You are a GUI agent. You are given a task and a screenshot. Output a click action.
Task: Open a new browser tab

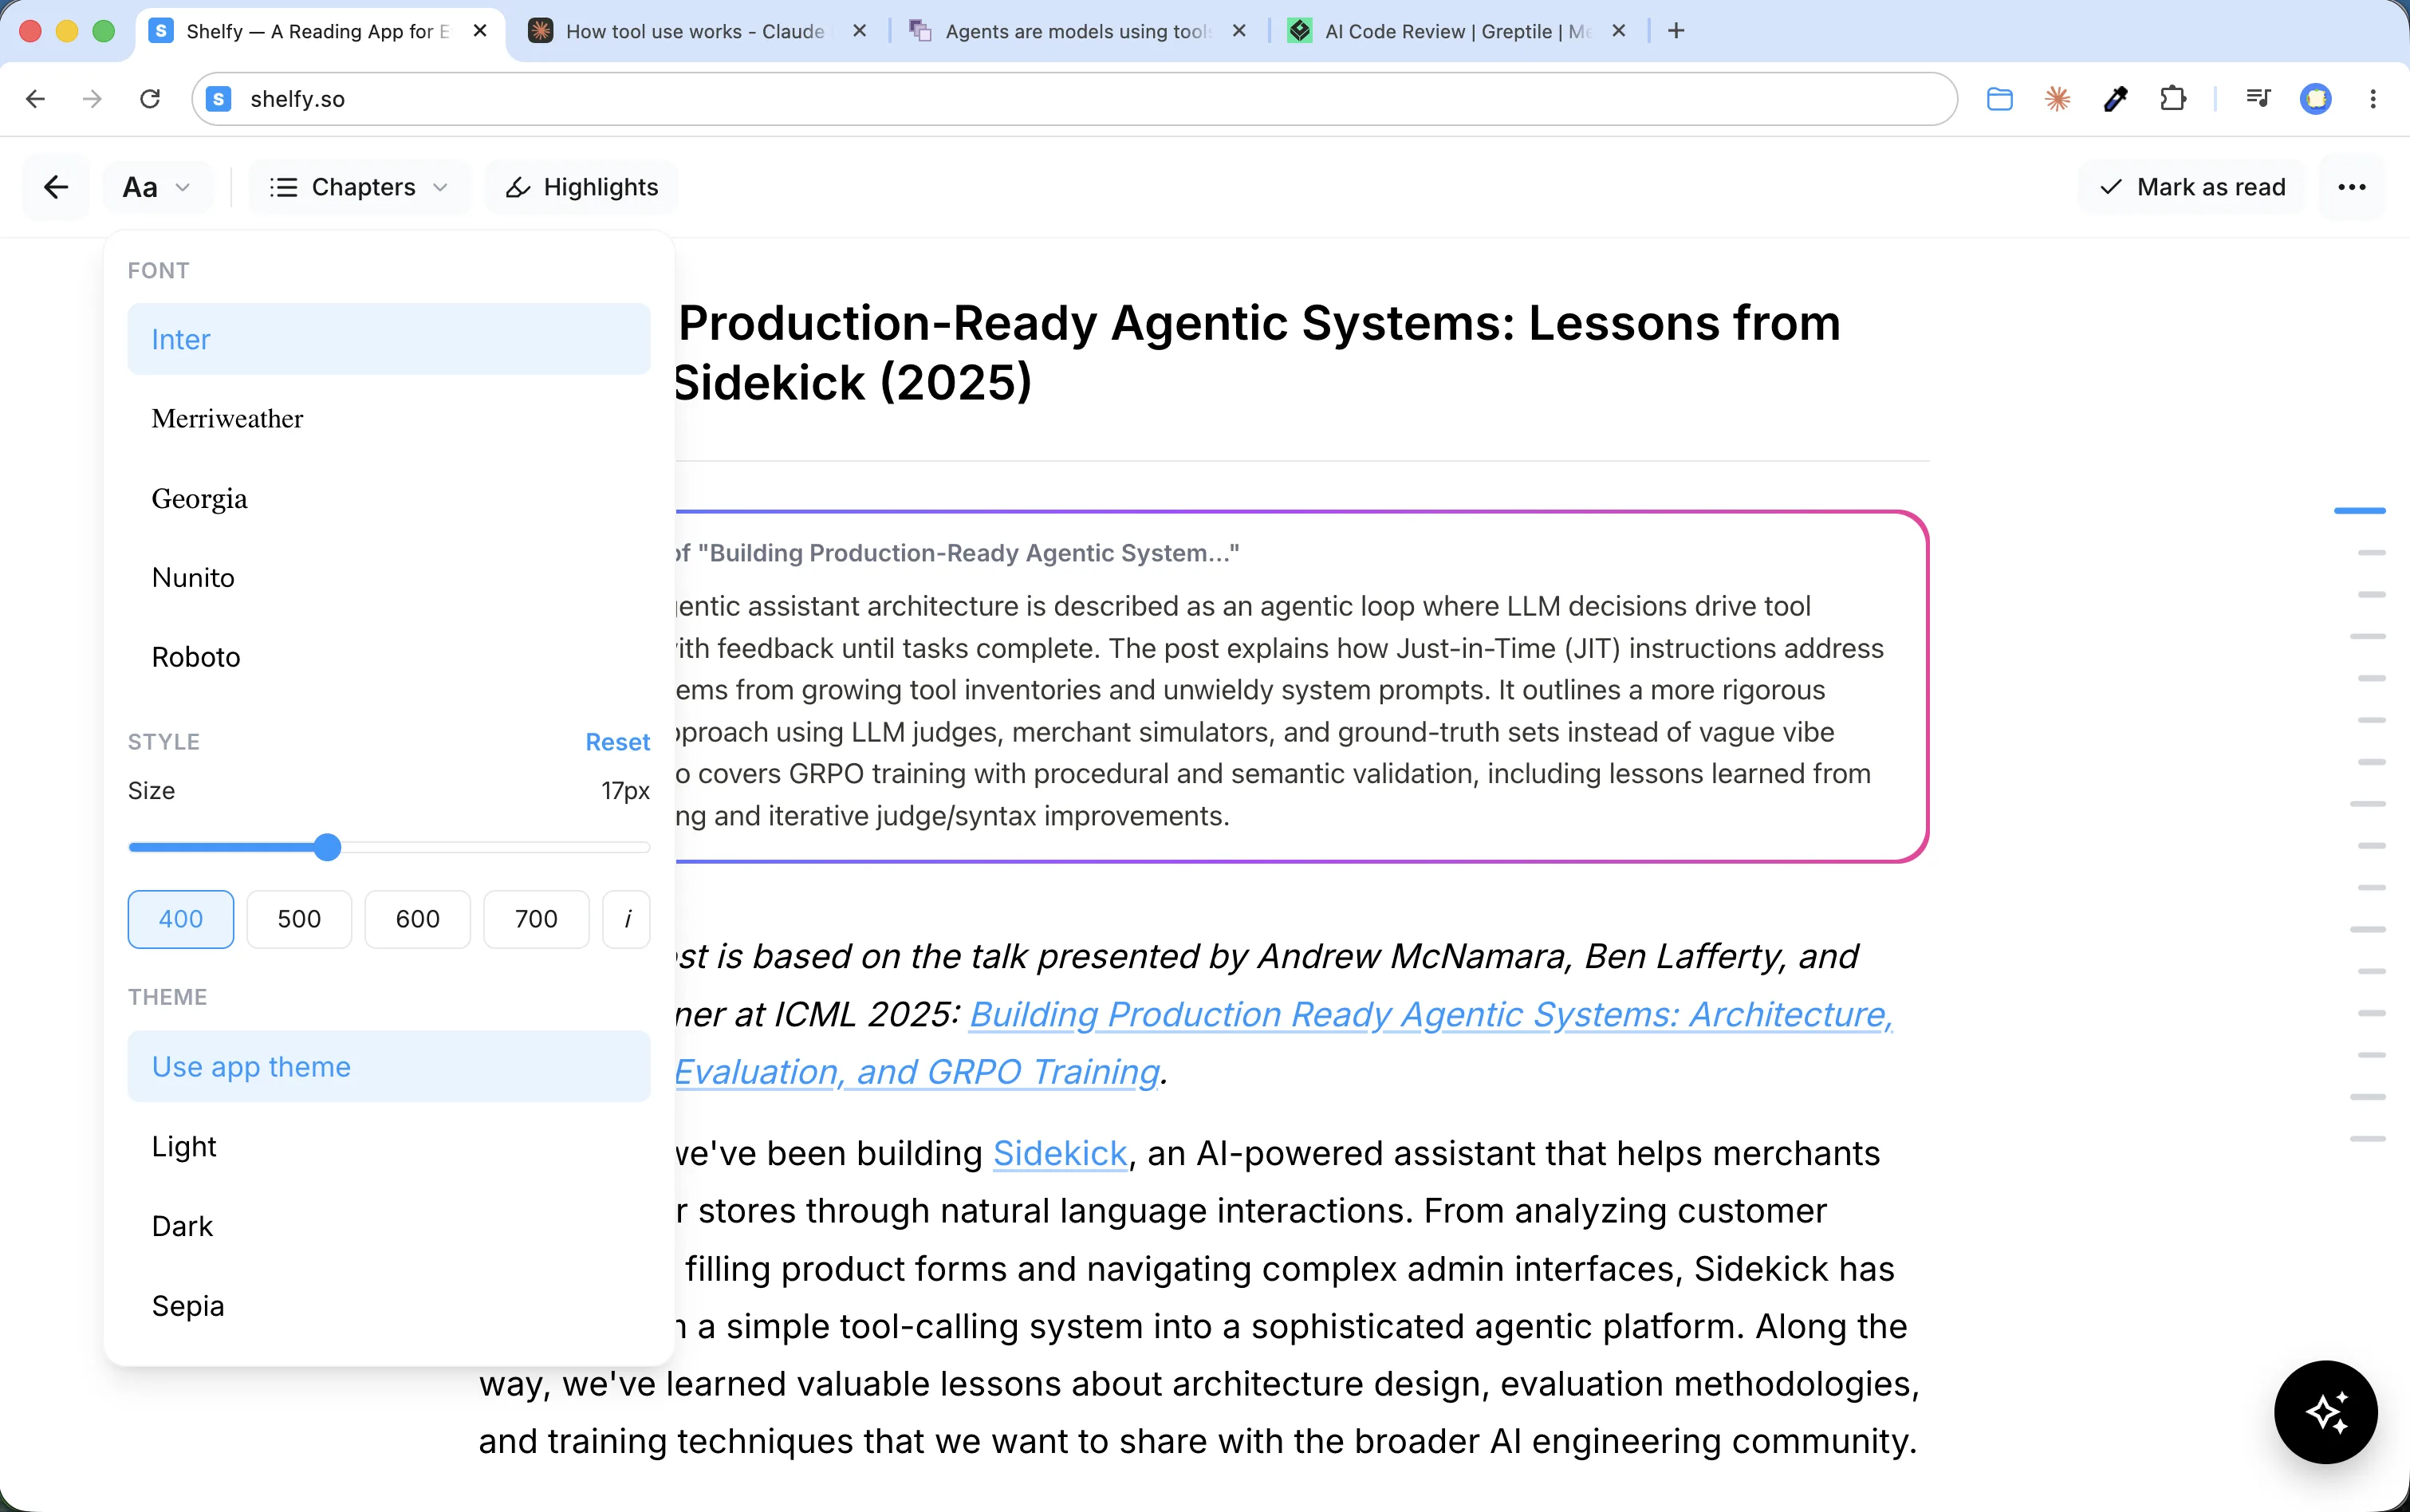[1676, 31]
